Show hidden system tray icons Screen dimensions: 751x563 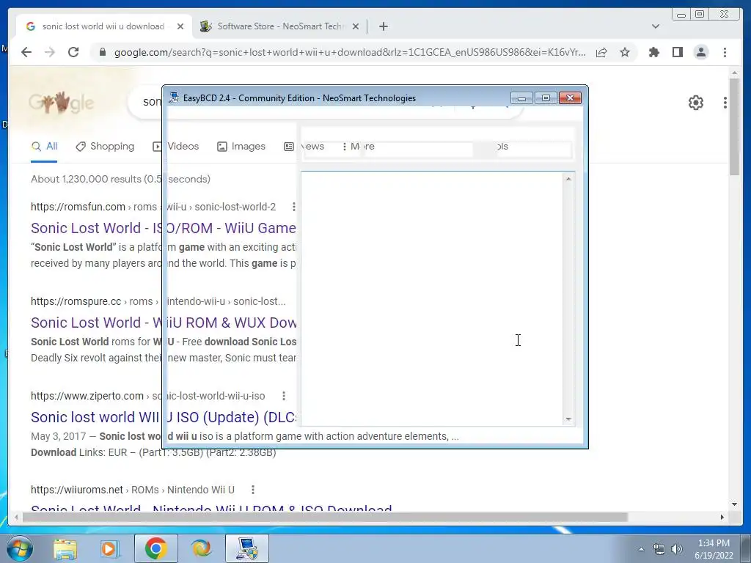[x=641, y=549]
